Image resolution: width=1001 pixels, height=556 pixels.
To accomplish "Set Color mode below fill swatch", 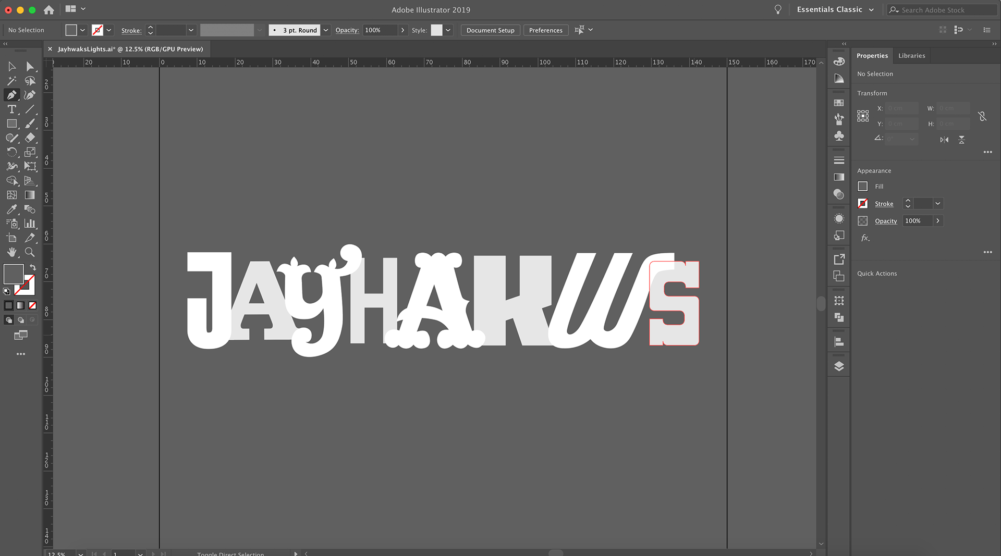I will [9, 305].
